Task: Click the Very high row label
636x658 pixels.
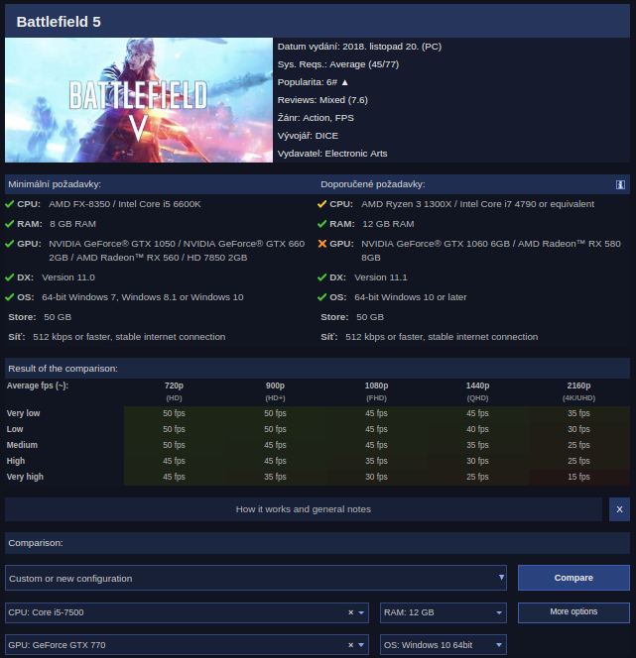Action: click(25, 477)
